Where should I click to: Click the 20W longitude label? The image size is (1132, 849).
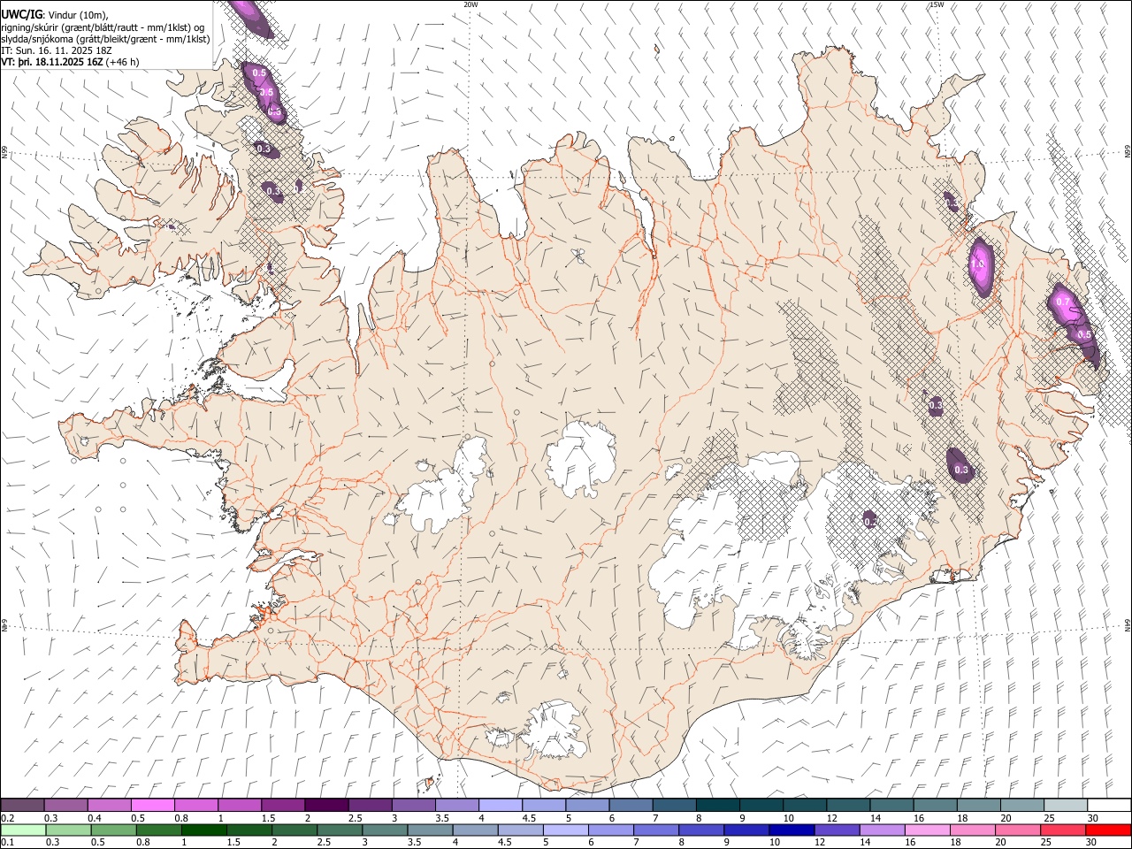pos(470,4)
